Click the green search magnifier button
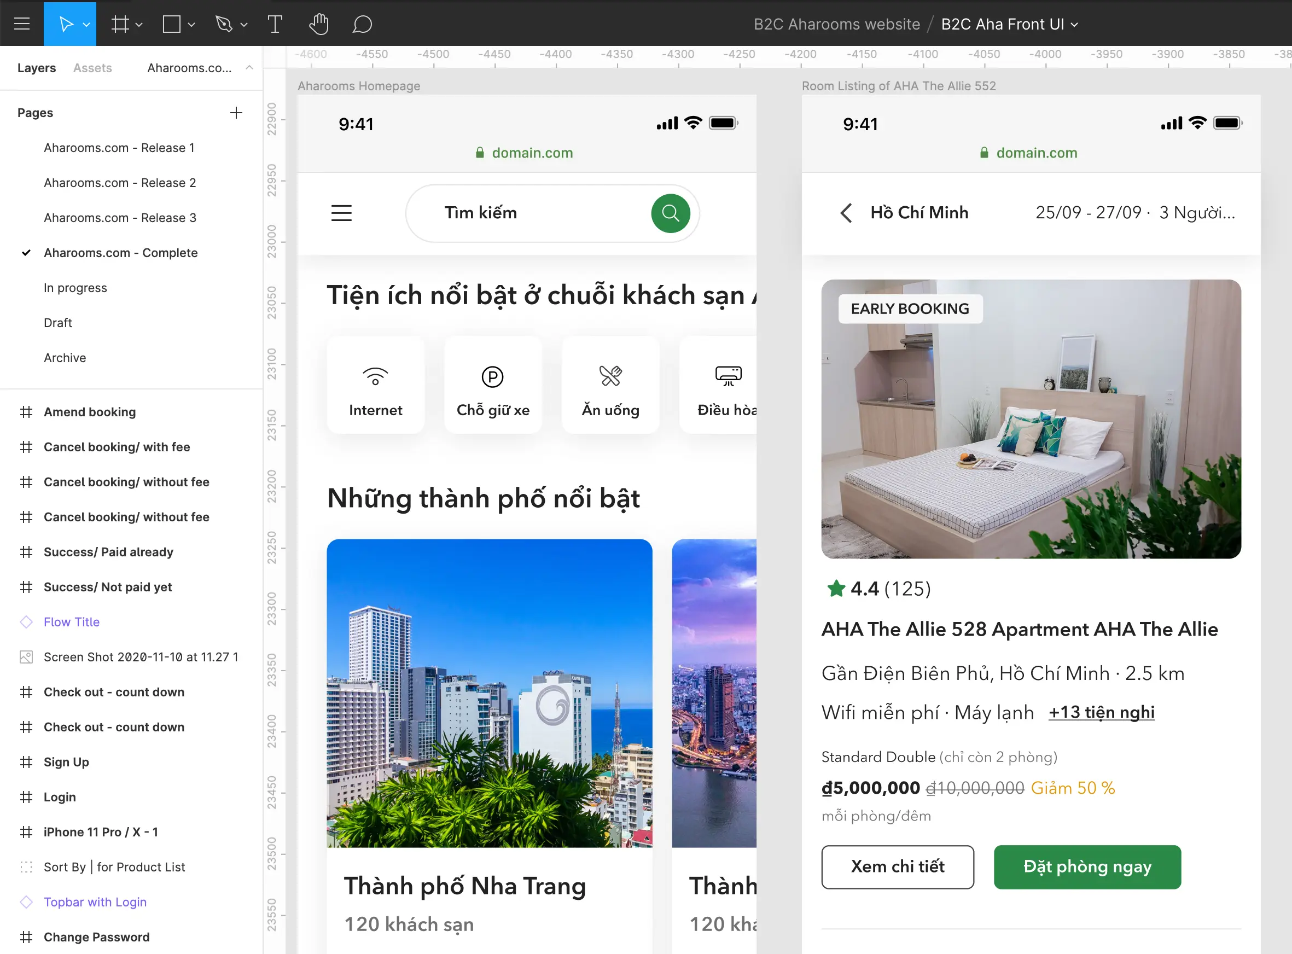 (x=670, y=213)
